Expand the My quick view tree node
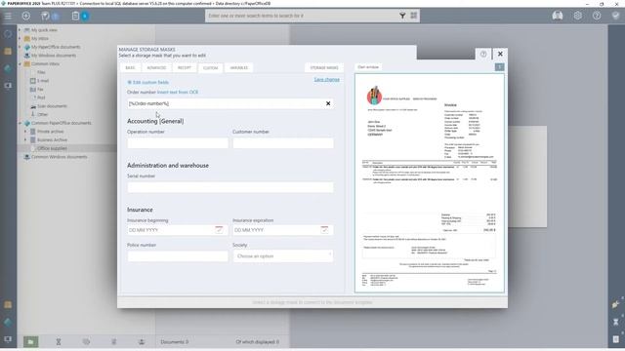This screenshot has height=351, width=625. point(20,30)
